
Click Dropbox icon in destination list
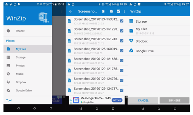point(131,41)
